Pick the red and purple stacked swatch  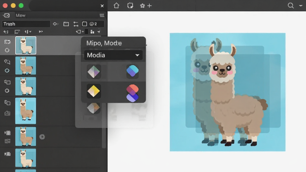tap(132, 93)
